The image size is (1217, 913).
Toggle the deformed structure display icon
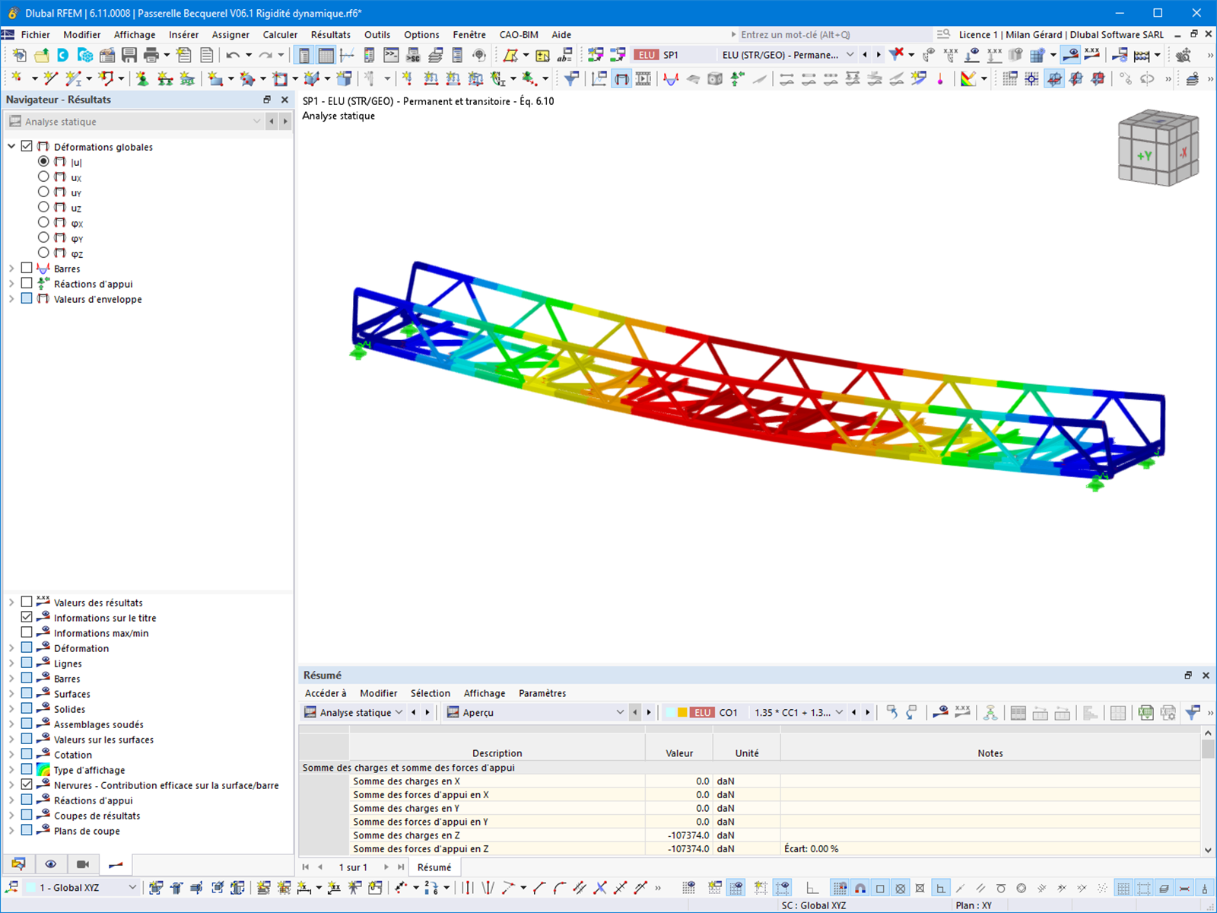tap(621, 78)
